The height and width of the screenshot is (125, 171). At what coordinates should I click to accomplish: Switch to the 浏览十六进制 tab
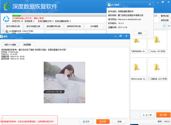pyautogui.click(x=10, y=45)
